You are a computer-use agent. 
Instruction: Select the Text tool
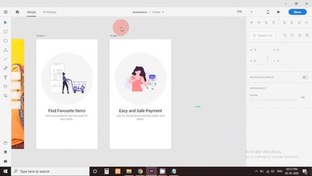(x=5, y=77)
